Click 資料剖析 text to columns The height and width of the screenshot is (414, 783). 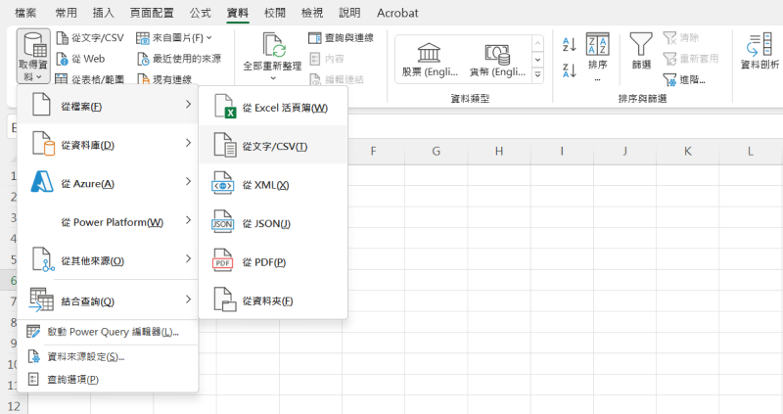click(x=760, y=51)
